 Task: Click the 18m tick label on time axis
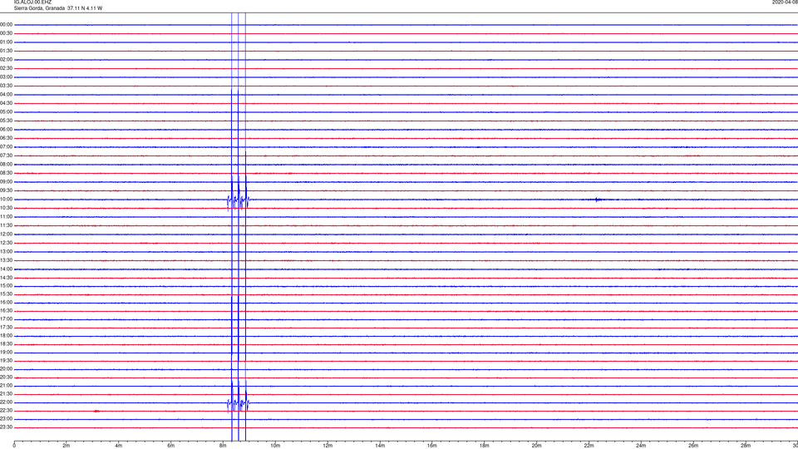tap(485, 446)
